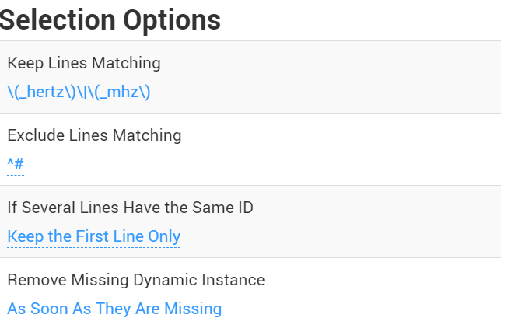Viewport: 522px width, 332px height.
Task: Click the _mhz portion of the keep pattern
Action: [x=123, y=92]
